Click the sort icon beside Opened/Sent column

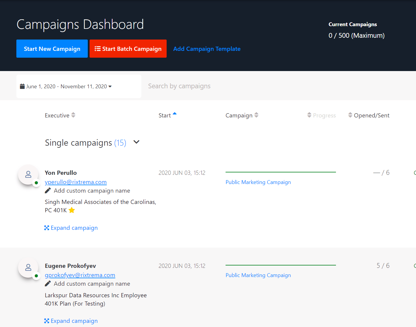click(350, 115)
